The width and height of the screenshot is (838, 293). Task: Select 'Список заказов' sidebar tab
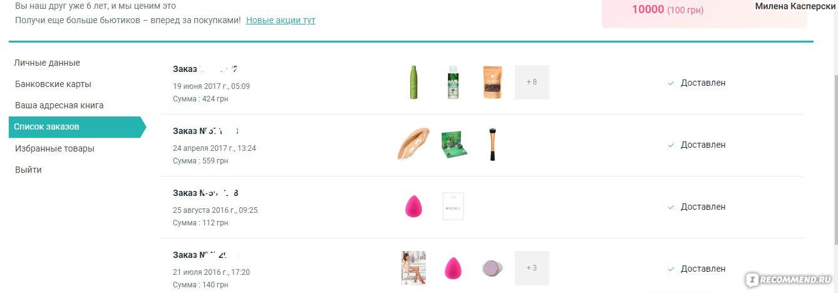tap(77, 126)
